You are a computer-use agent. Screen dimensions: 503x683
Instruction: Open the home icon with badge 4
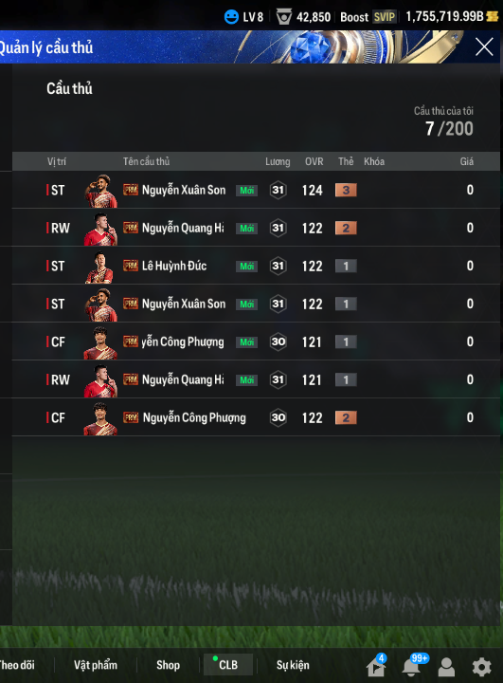(x=376, y=666)
